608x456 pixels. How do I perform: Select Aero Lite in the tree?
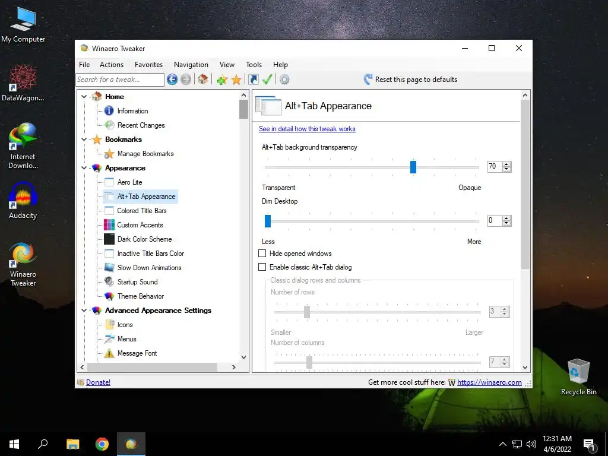pos(130,182)
